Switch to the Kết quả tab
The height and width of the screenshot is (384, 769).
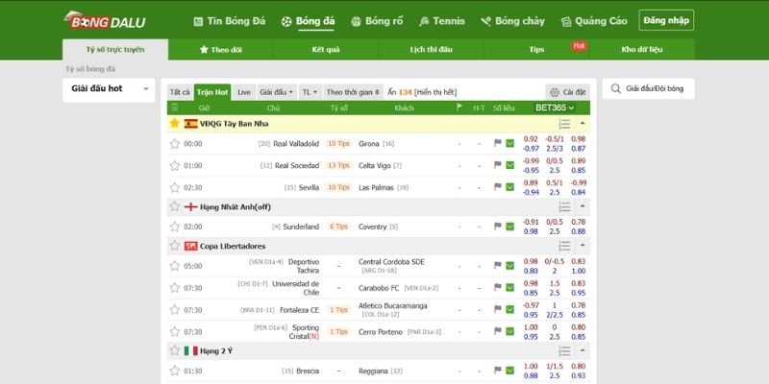326,48
